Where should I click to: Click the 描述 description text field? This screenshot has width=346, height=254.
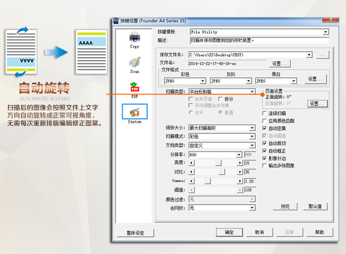coord(258,41)
